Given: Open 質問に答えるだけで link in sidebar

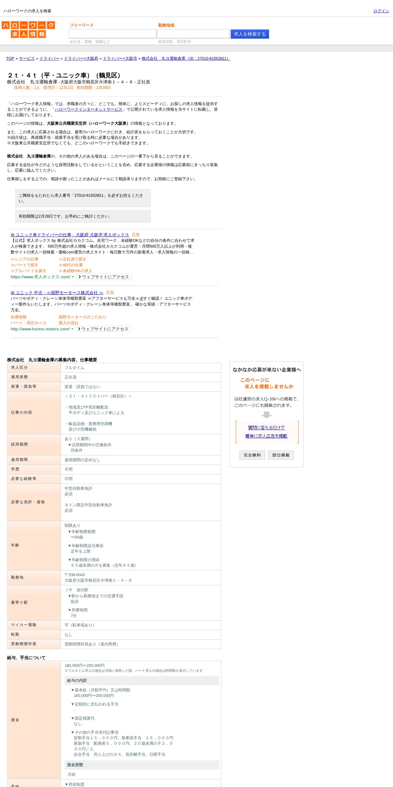Looking at the screenshot, I should [266, 428].
